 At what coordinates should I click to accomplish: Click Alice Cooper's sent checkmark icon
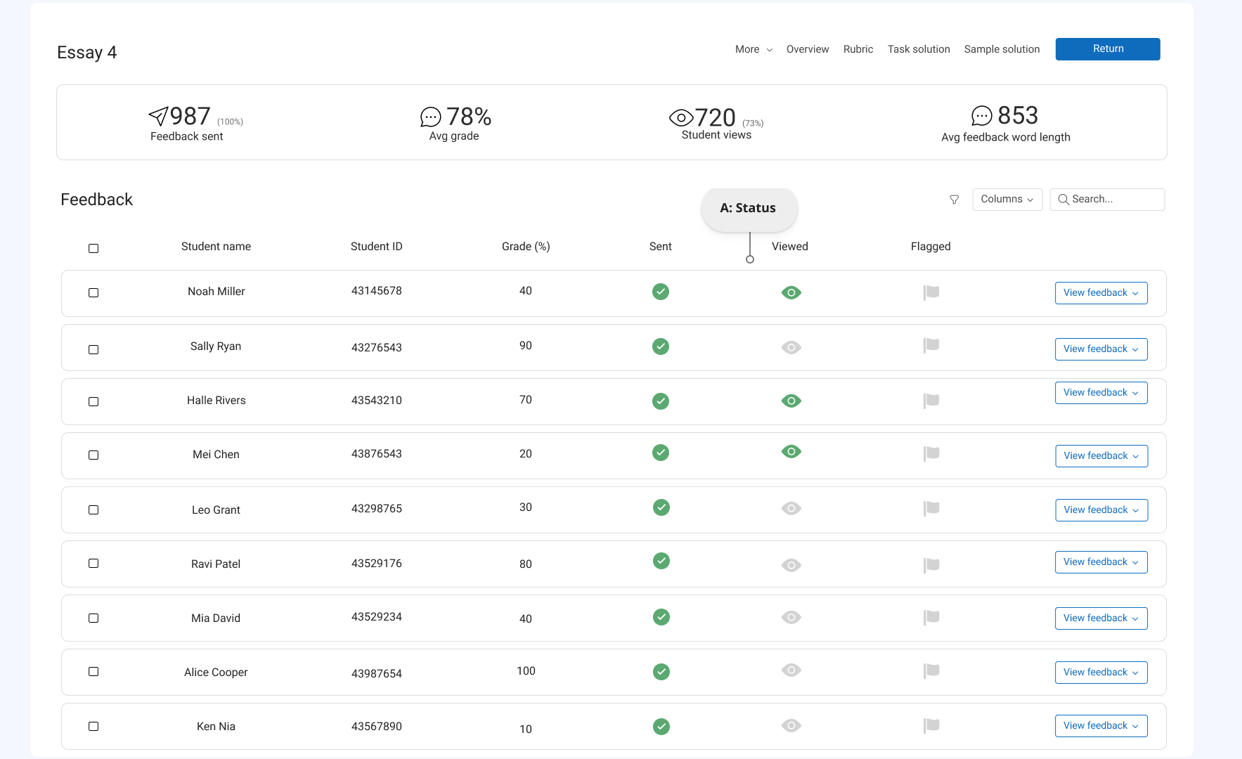pyautogui.click(x=661, y=672)
